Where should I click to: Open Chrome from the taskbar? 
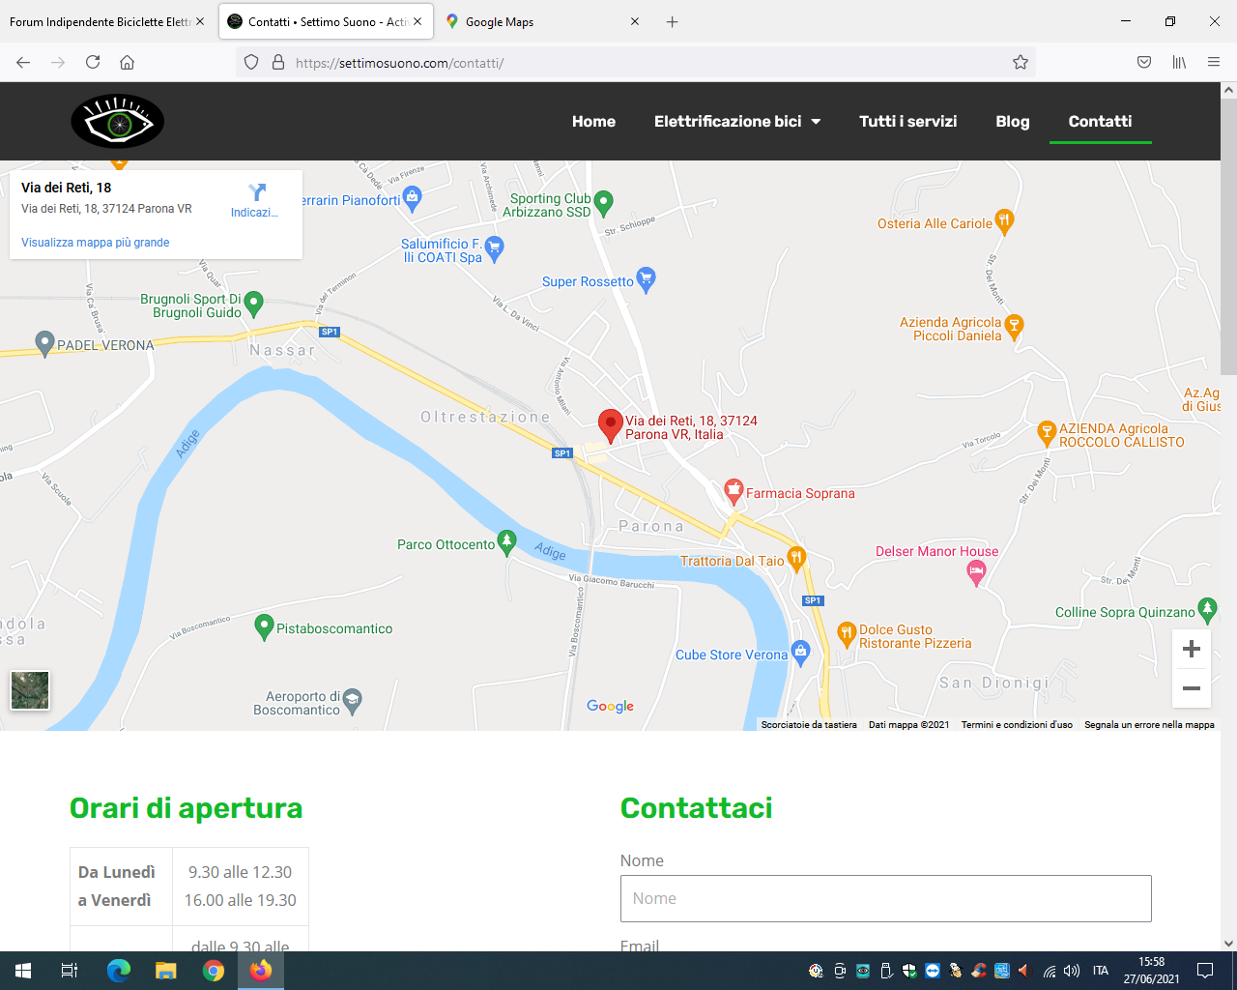214,971
